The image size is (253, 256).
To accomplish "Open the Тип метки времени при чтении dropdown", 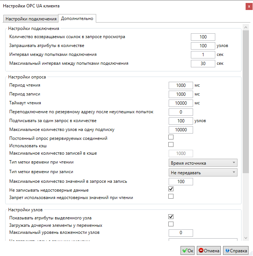I will click(203, 163).
